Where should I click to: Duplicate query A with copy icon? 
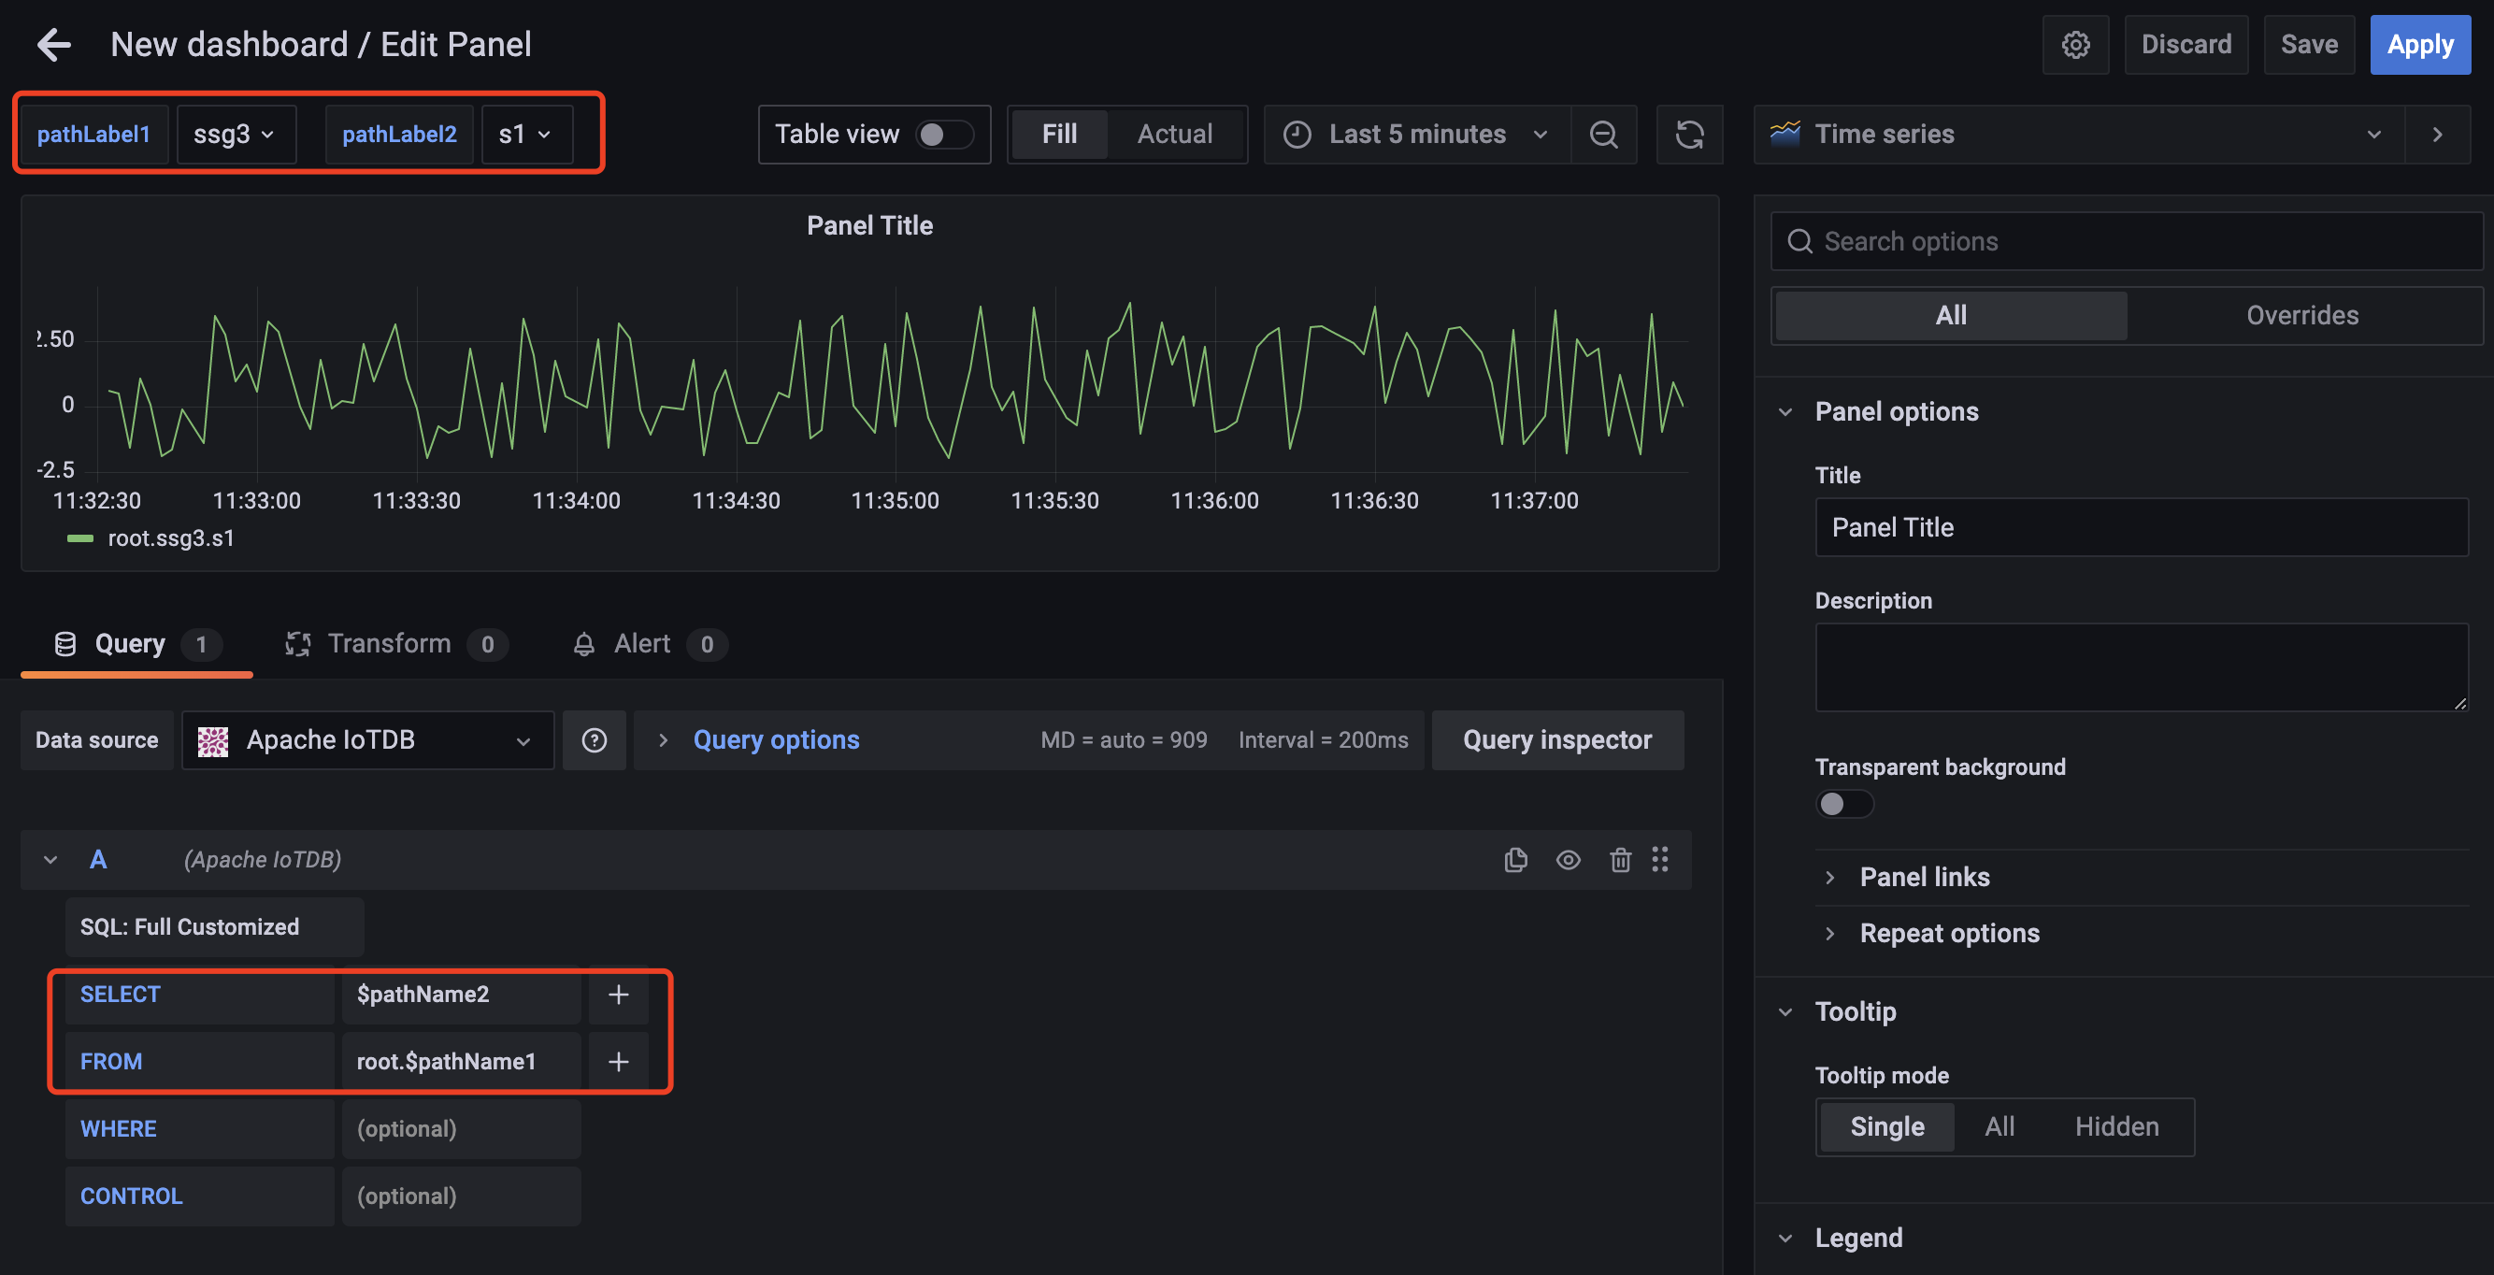(x=1515, y=860)
